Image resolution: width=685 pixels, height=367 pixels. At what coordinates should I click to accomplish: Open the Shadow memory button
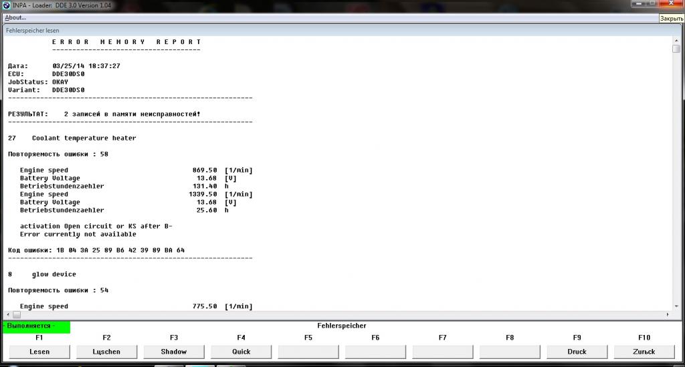[x=174, y=352]
